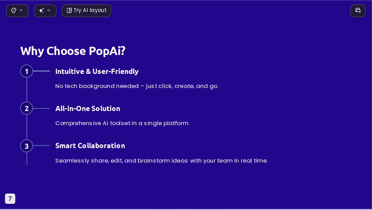The height and width of the screenshot is (210, 372).
Task: Select step circle number 3
Action: point(26,146)
